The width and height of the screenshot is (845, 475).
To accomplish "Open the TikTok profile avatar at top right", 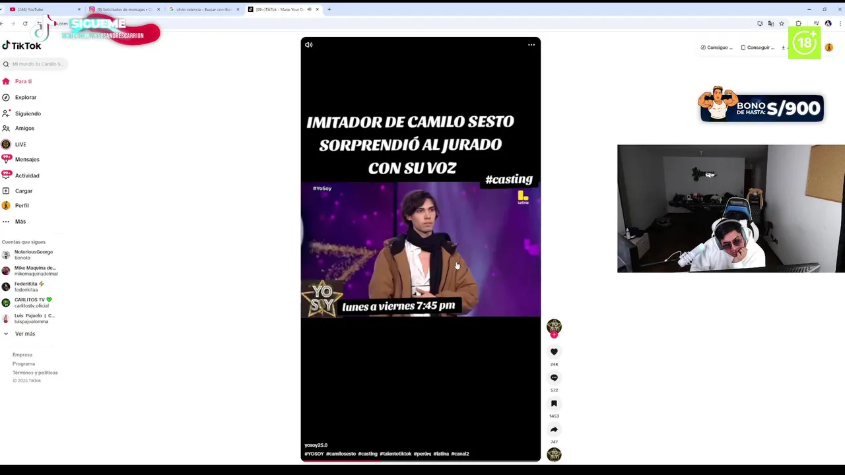I will pos(829,47).
